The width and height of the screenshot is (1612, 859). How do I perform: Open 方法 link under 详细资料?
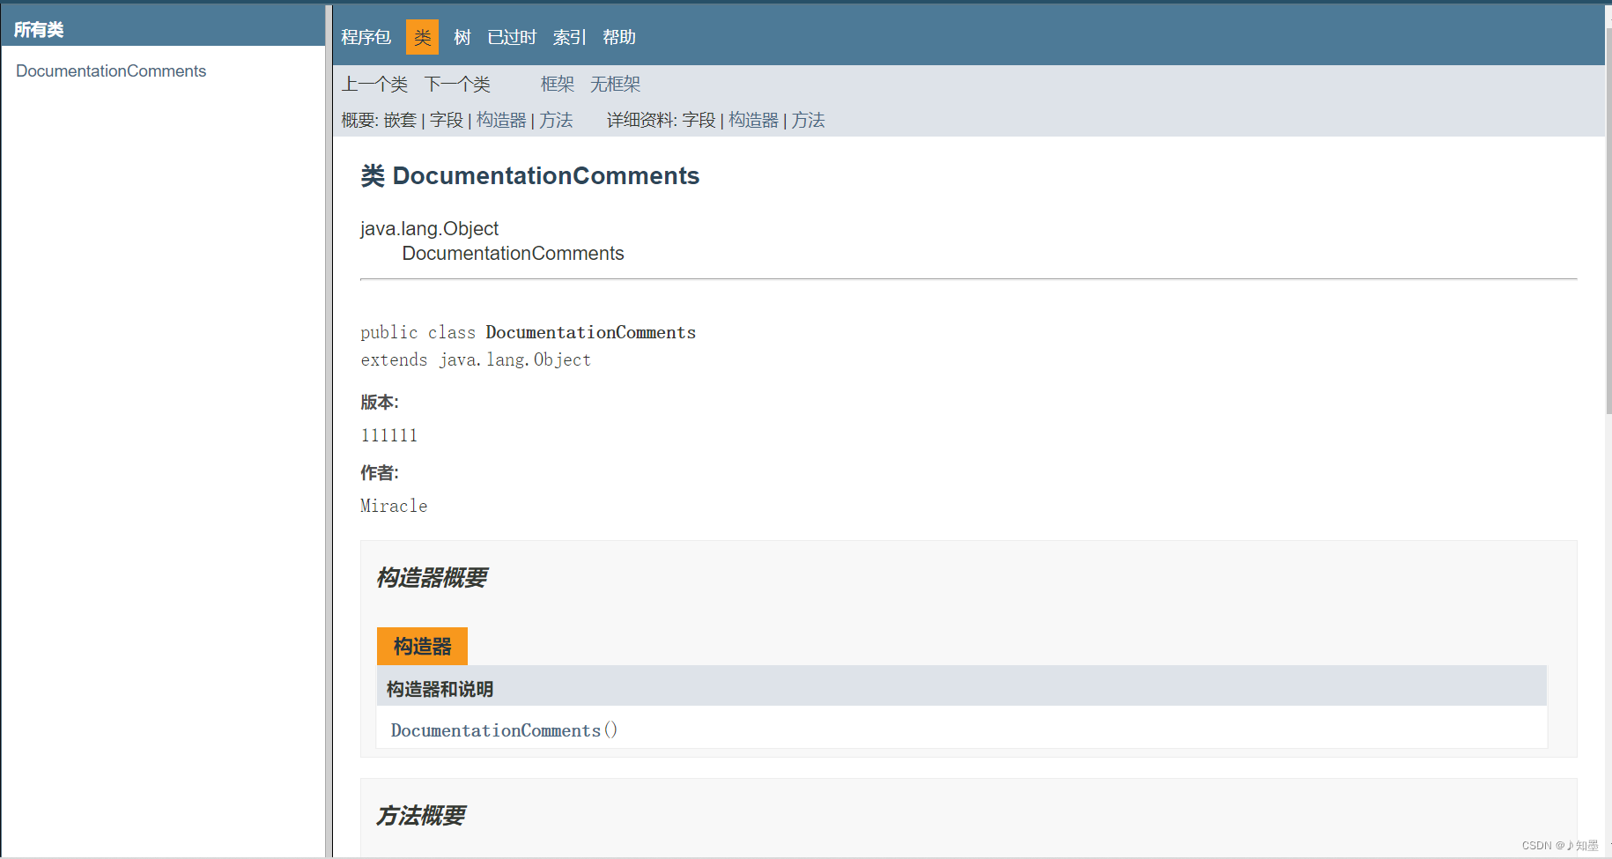(807, 120)
